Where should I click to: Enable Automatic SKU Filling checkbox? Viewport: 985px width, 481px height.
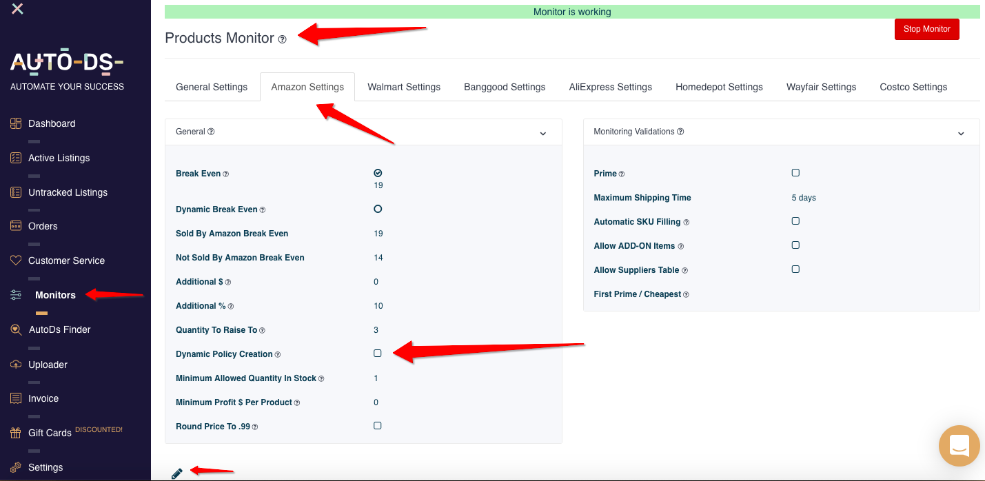pos(795,221)
